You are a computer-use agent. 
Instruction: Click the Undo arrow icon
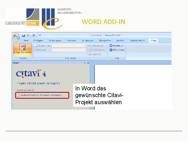(28, 35)
